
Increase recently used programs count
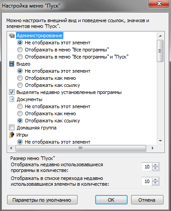coord(155,165)
